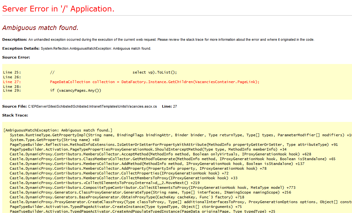Screen dimensions: 352x213
Task: Click the Vacancies.ascx.cs source file path
Action: pos(92,106)
